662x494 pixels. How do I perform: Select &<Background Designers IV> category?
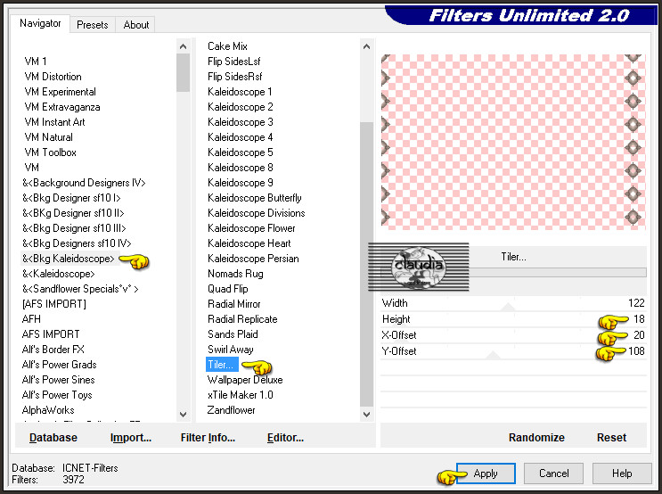[84, 183]
